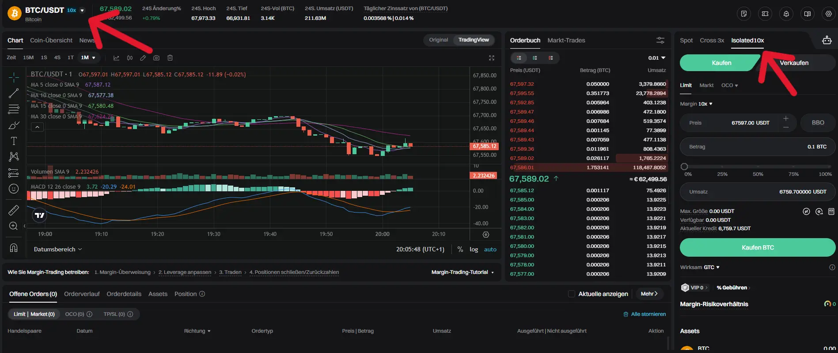Open the settings gear icon in the header

tap(829, 14)
